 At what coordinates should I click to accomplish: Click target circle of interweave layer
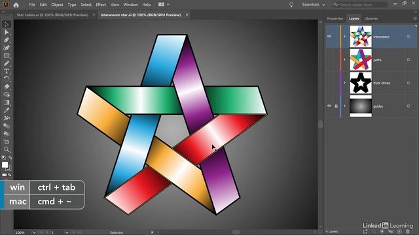pos(409,37)
